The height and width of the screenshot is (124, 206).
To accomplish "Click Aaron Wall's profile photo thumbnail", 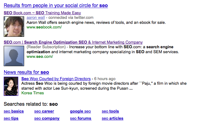I will [14, 26].
